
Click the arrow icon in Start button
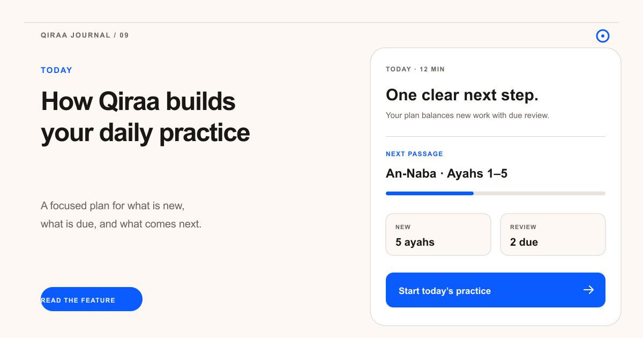[589, 290]
